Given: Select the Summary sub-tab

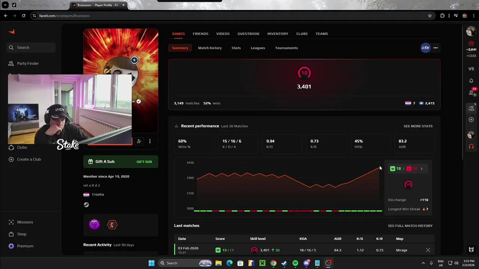Looking at the screenshot, I should tap(180, 48).
